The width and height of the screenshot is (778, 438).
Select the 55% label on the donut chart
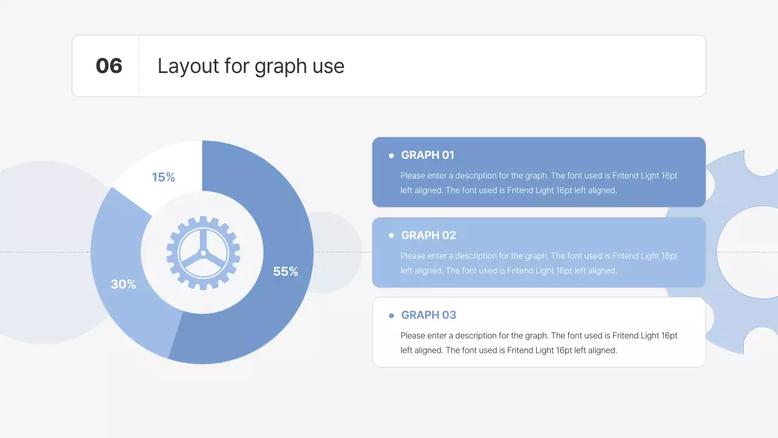point(286,272)
